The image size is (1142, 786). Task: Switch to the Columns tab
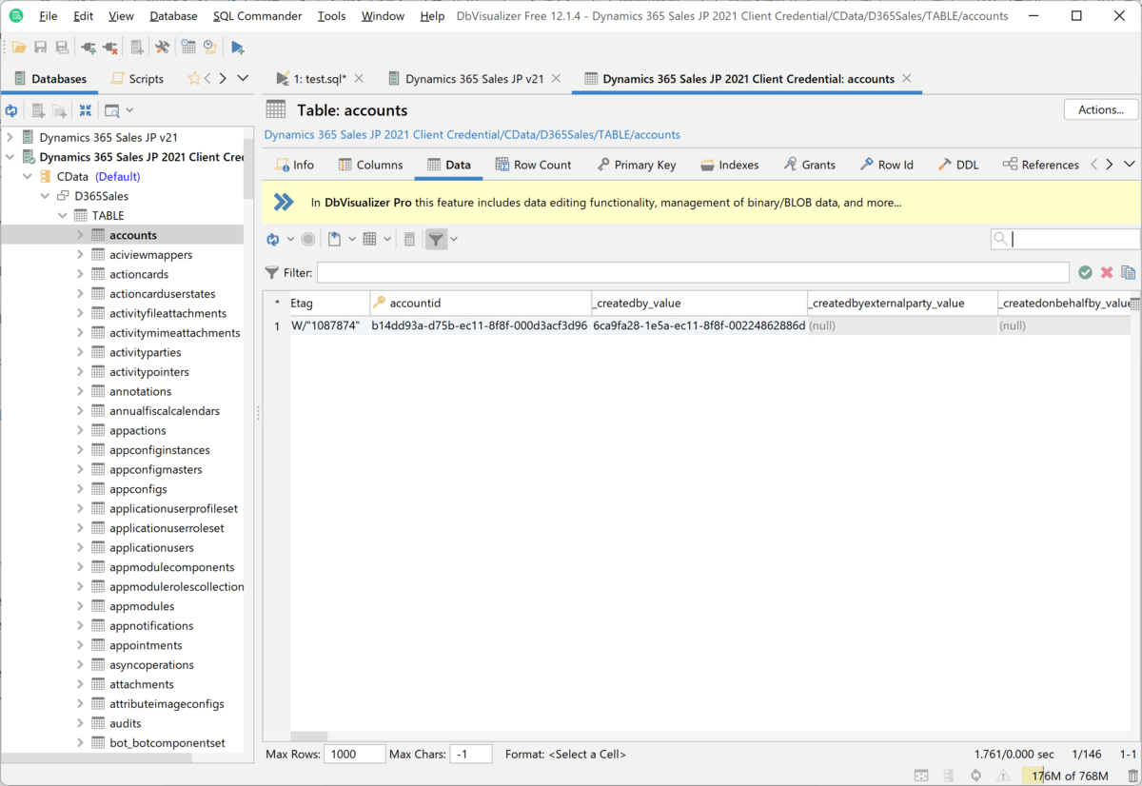point(370,165)
